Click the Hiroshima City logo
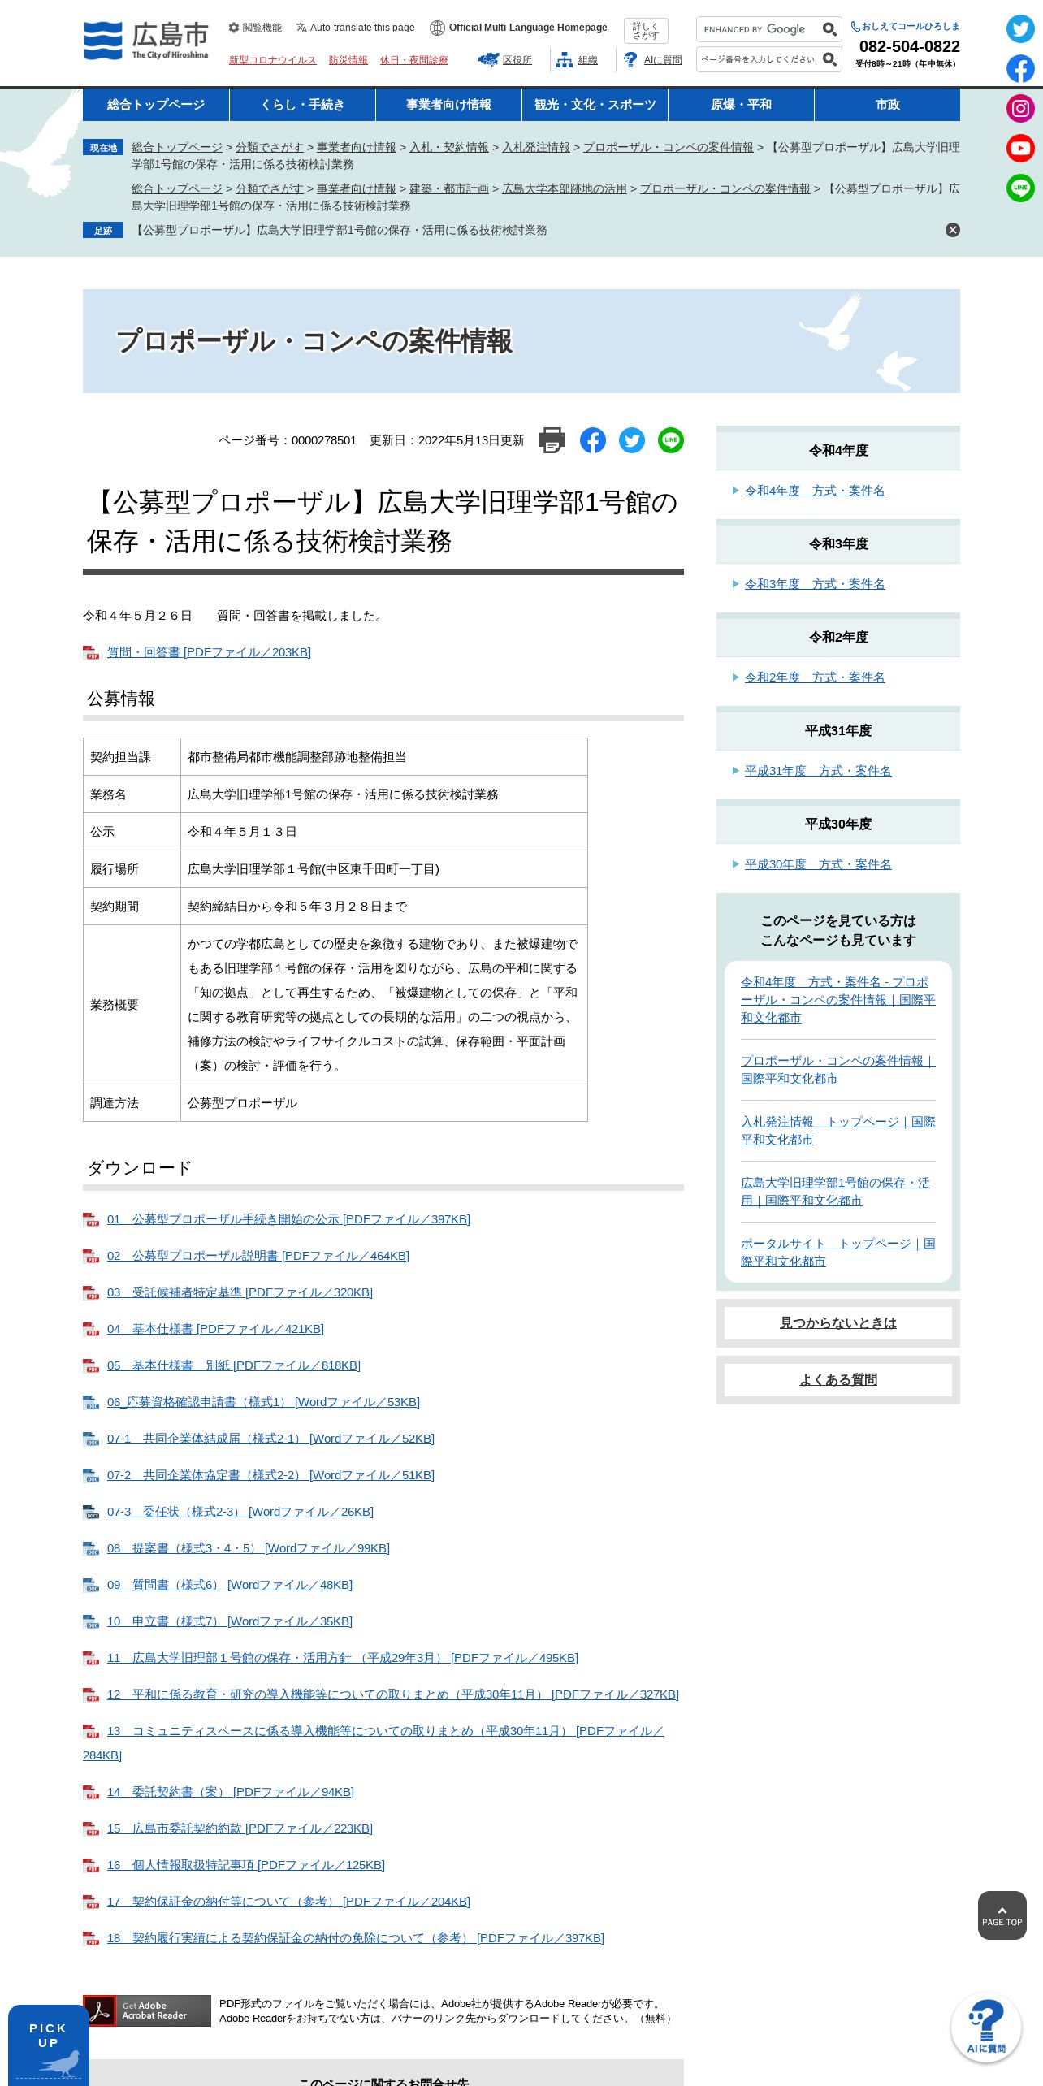1043x2086 pixels. (146, 41)
